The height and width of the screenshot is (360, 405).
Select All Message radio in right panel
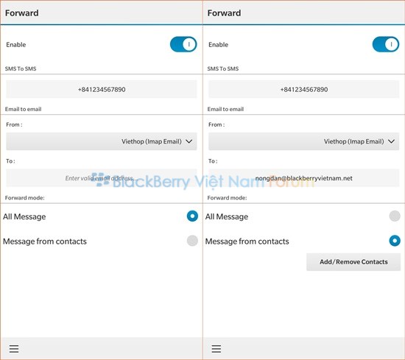tap(395, 216)
